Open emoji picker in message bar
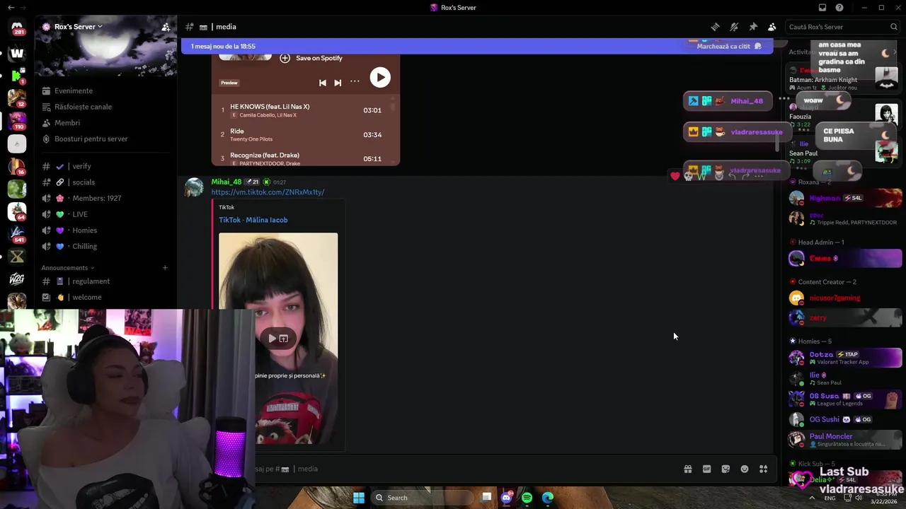Screen dimensions: 906x509 click(x=745, y=469)
